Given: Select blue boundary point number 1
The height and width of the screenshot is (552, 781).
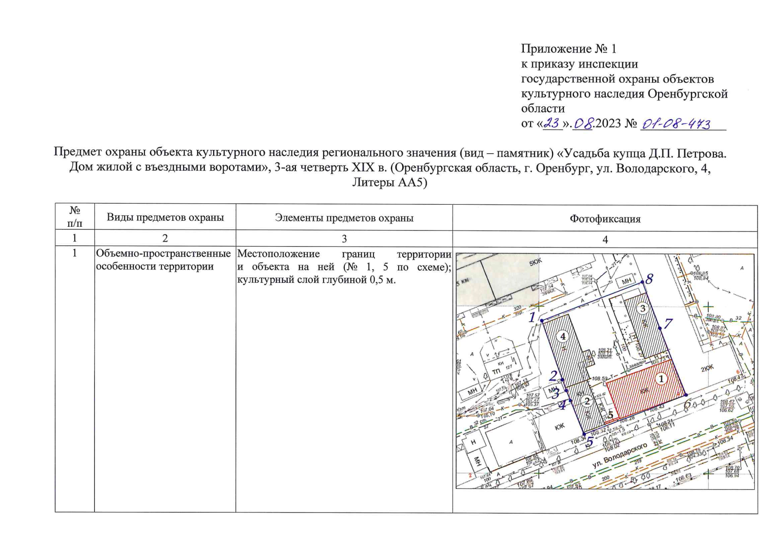Looking at the screenshot, I should (x=533, y=317).
